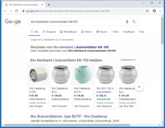Reload the page with the refresh icon
Image resolution: width=165 pixels, height=128 pixels.
pyautogui.click(x=16, y=11)
